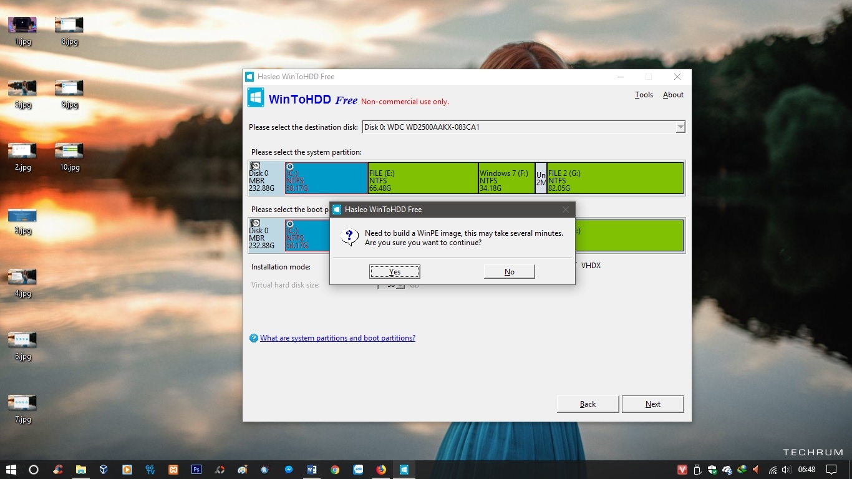
Task: Open the taskbar clock showing 06:48
Action: click(806, 470)
